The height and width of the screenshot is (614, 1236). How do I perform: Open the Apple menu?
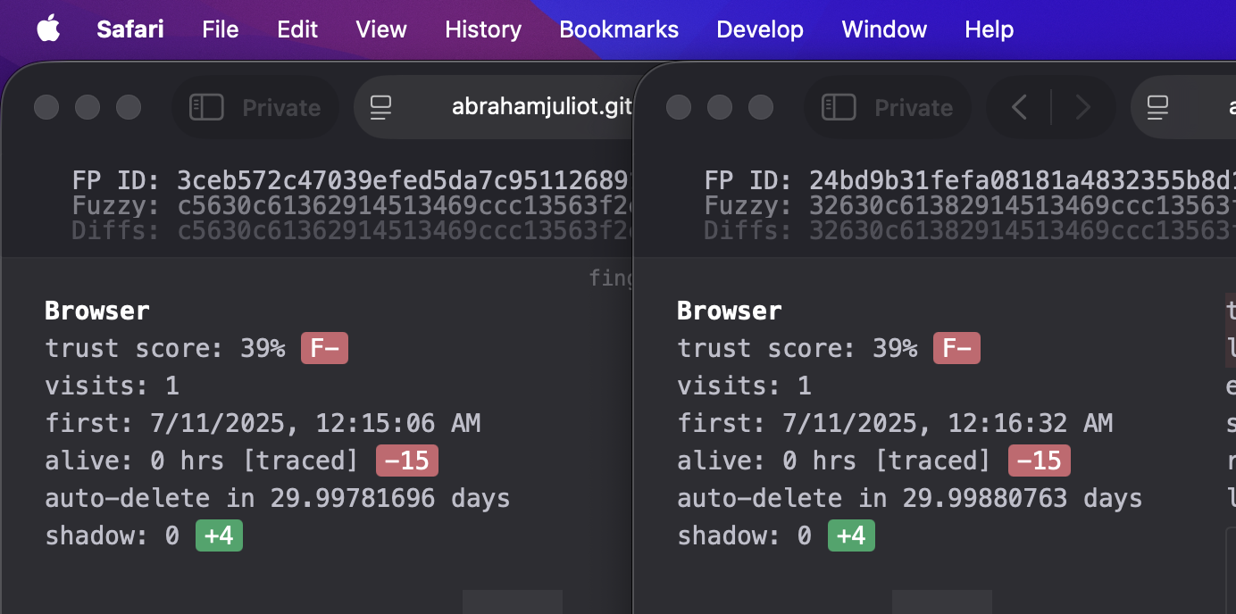[48, 29]
